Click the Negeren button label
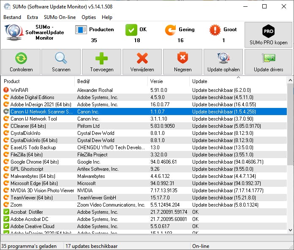The image size is (294, 250). coord(183,70)
